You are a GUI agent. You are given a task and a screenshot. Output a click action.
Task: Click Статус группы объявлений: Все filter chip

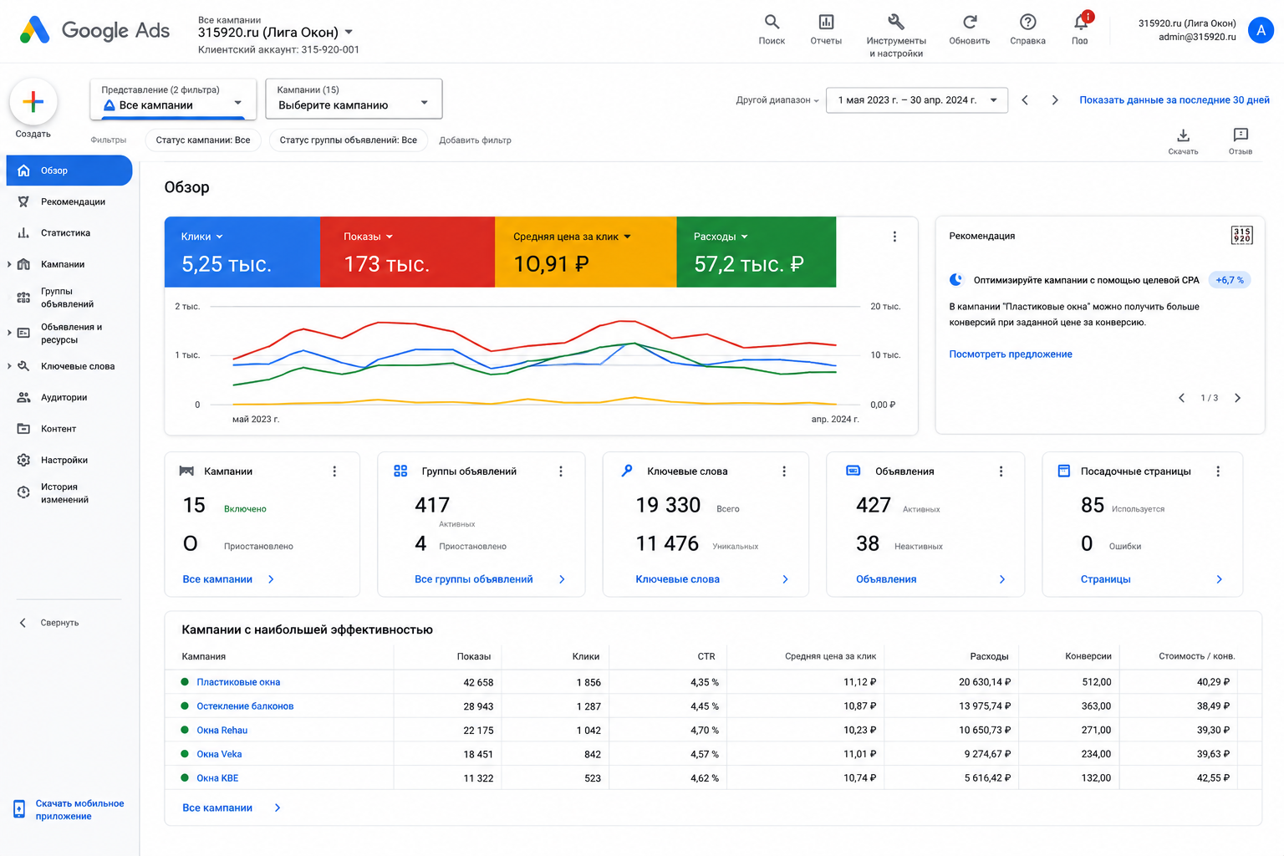pos(348,140)
